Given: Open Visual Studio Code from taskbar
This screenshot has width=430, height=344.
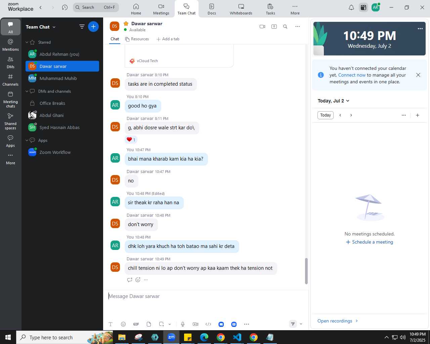Looking at the screenshot, I should pyautogui.click(x=237, y=337).
